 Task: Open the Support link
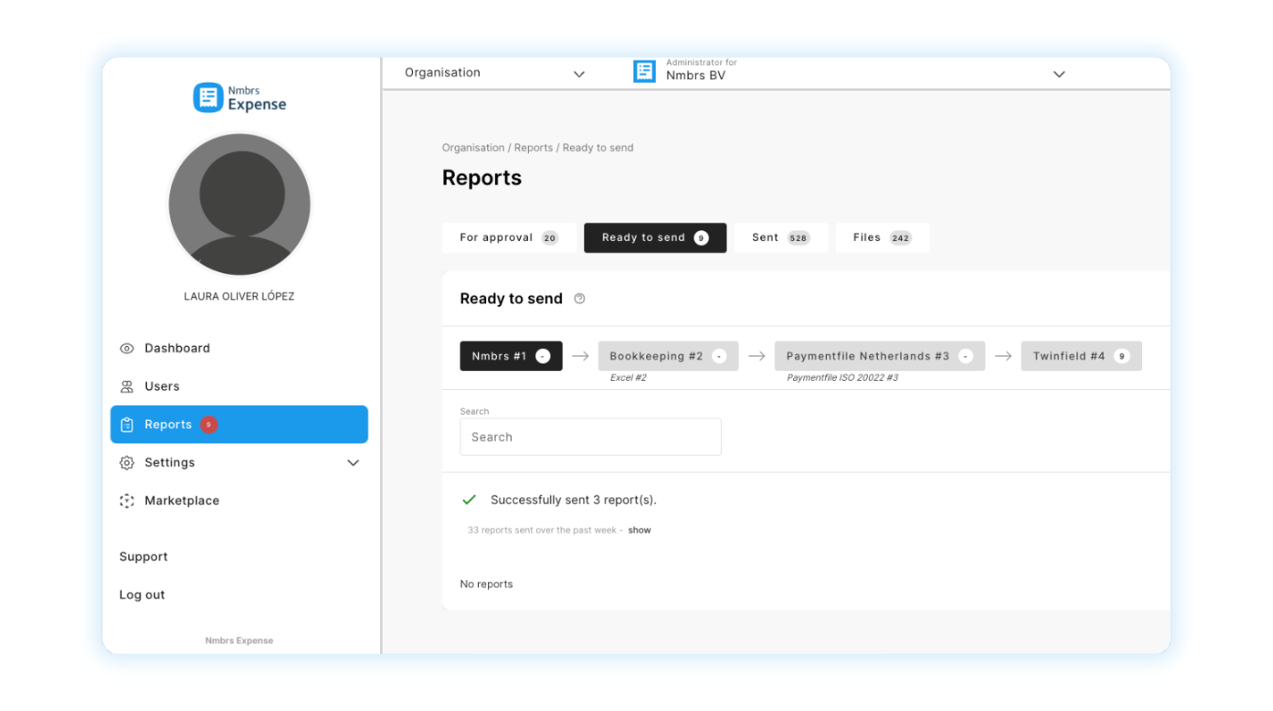pos(143,557)
